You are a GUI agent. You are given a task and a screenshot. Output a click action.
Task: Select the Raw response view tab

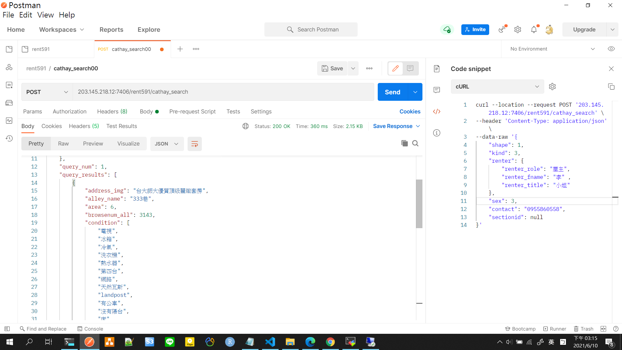point(63,144)
